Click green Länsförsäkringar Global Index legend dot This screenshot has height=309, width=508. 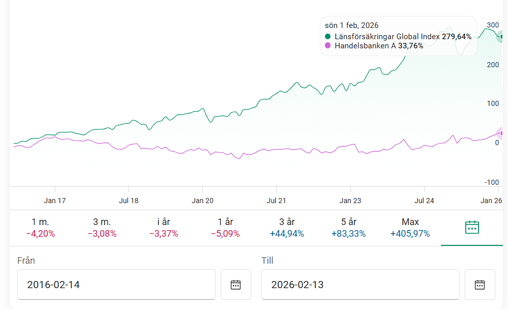pos(327,37)
